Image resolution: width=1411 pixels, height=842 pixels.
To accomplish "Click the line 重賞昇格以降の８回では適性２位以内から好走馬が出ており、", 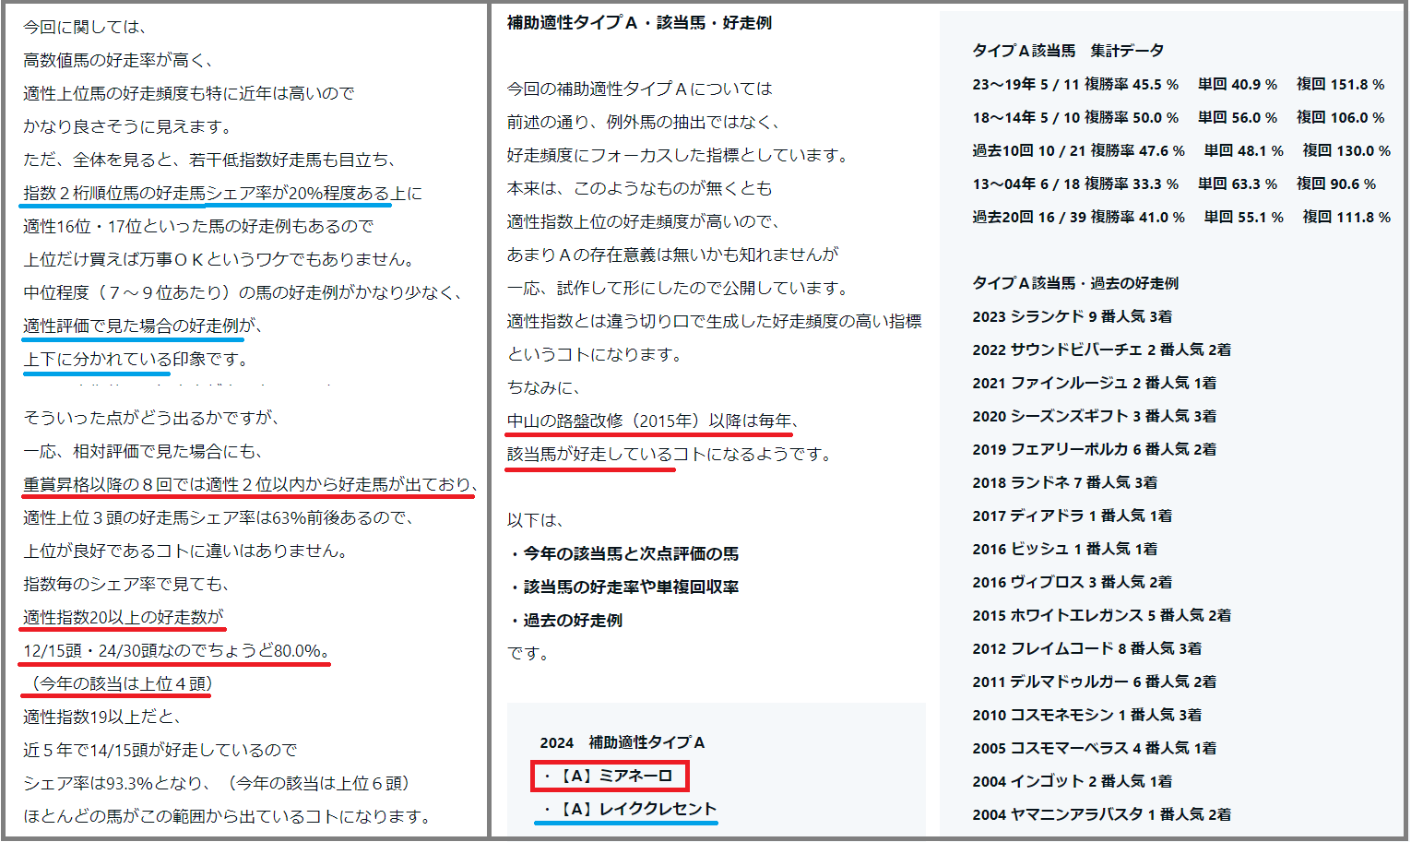I will pyautogui.click(x=251, y=484).
